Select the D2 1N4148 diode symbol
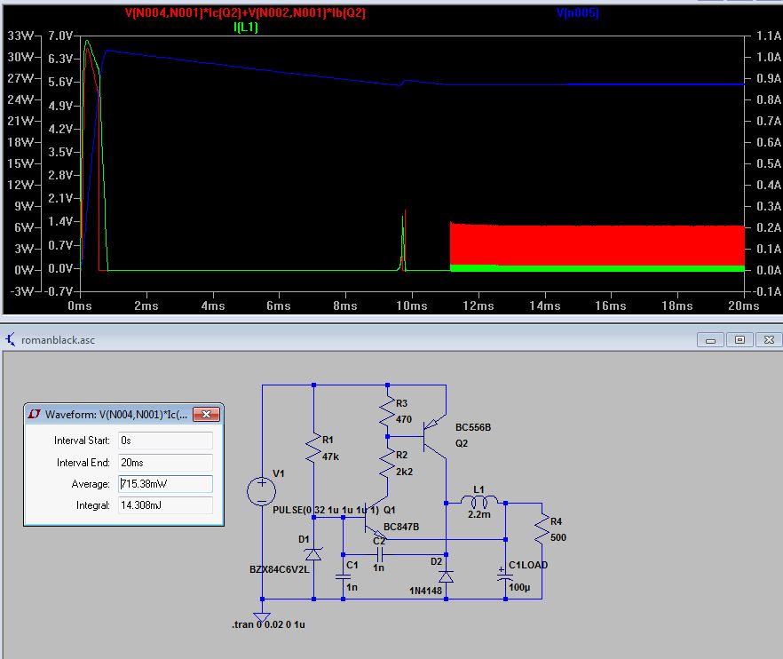The height and width of the screenshot is (659, 783). (x=446, y=576)
